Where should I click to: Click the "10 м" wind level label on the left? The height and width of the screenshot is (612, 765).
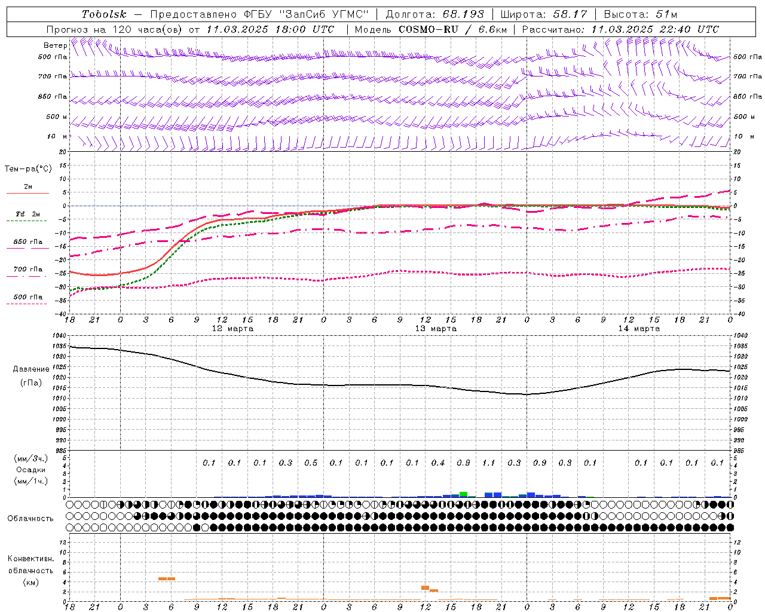[57, 137]
